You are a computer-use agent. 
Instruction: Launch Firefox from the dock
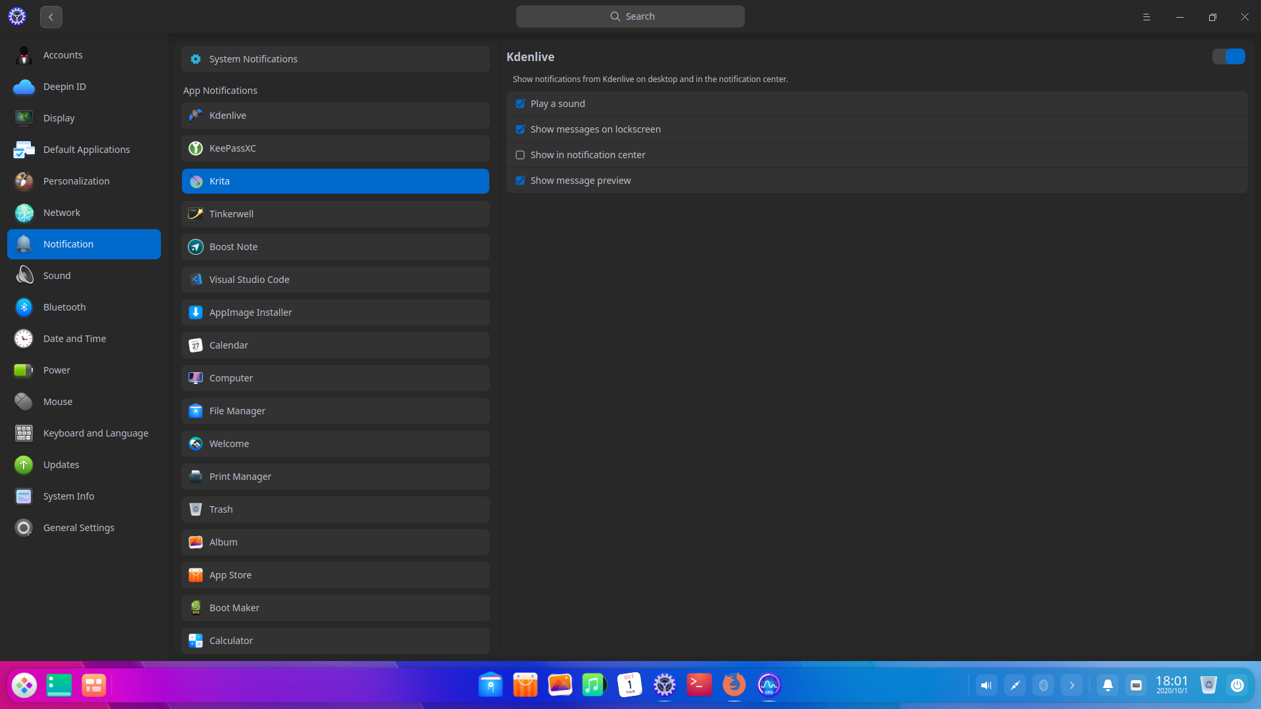tap(734, 685)
